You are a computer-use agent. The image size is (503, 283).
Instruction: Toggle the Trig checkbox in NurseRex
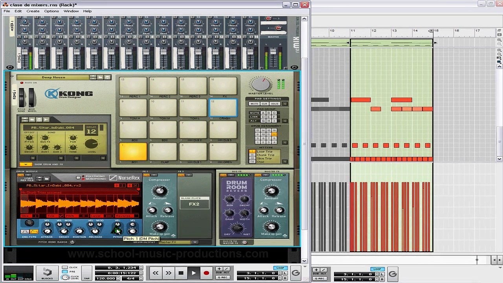tap(60, 216)
